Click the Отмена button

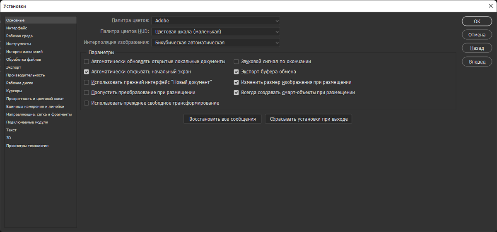(477, 35)
